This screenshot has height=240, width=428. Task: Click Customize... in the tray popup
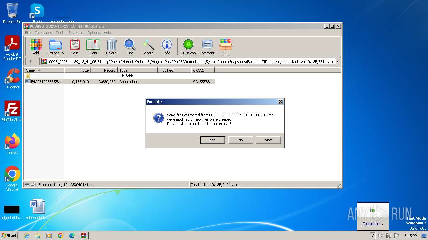[373, 224]
